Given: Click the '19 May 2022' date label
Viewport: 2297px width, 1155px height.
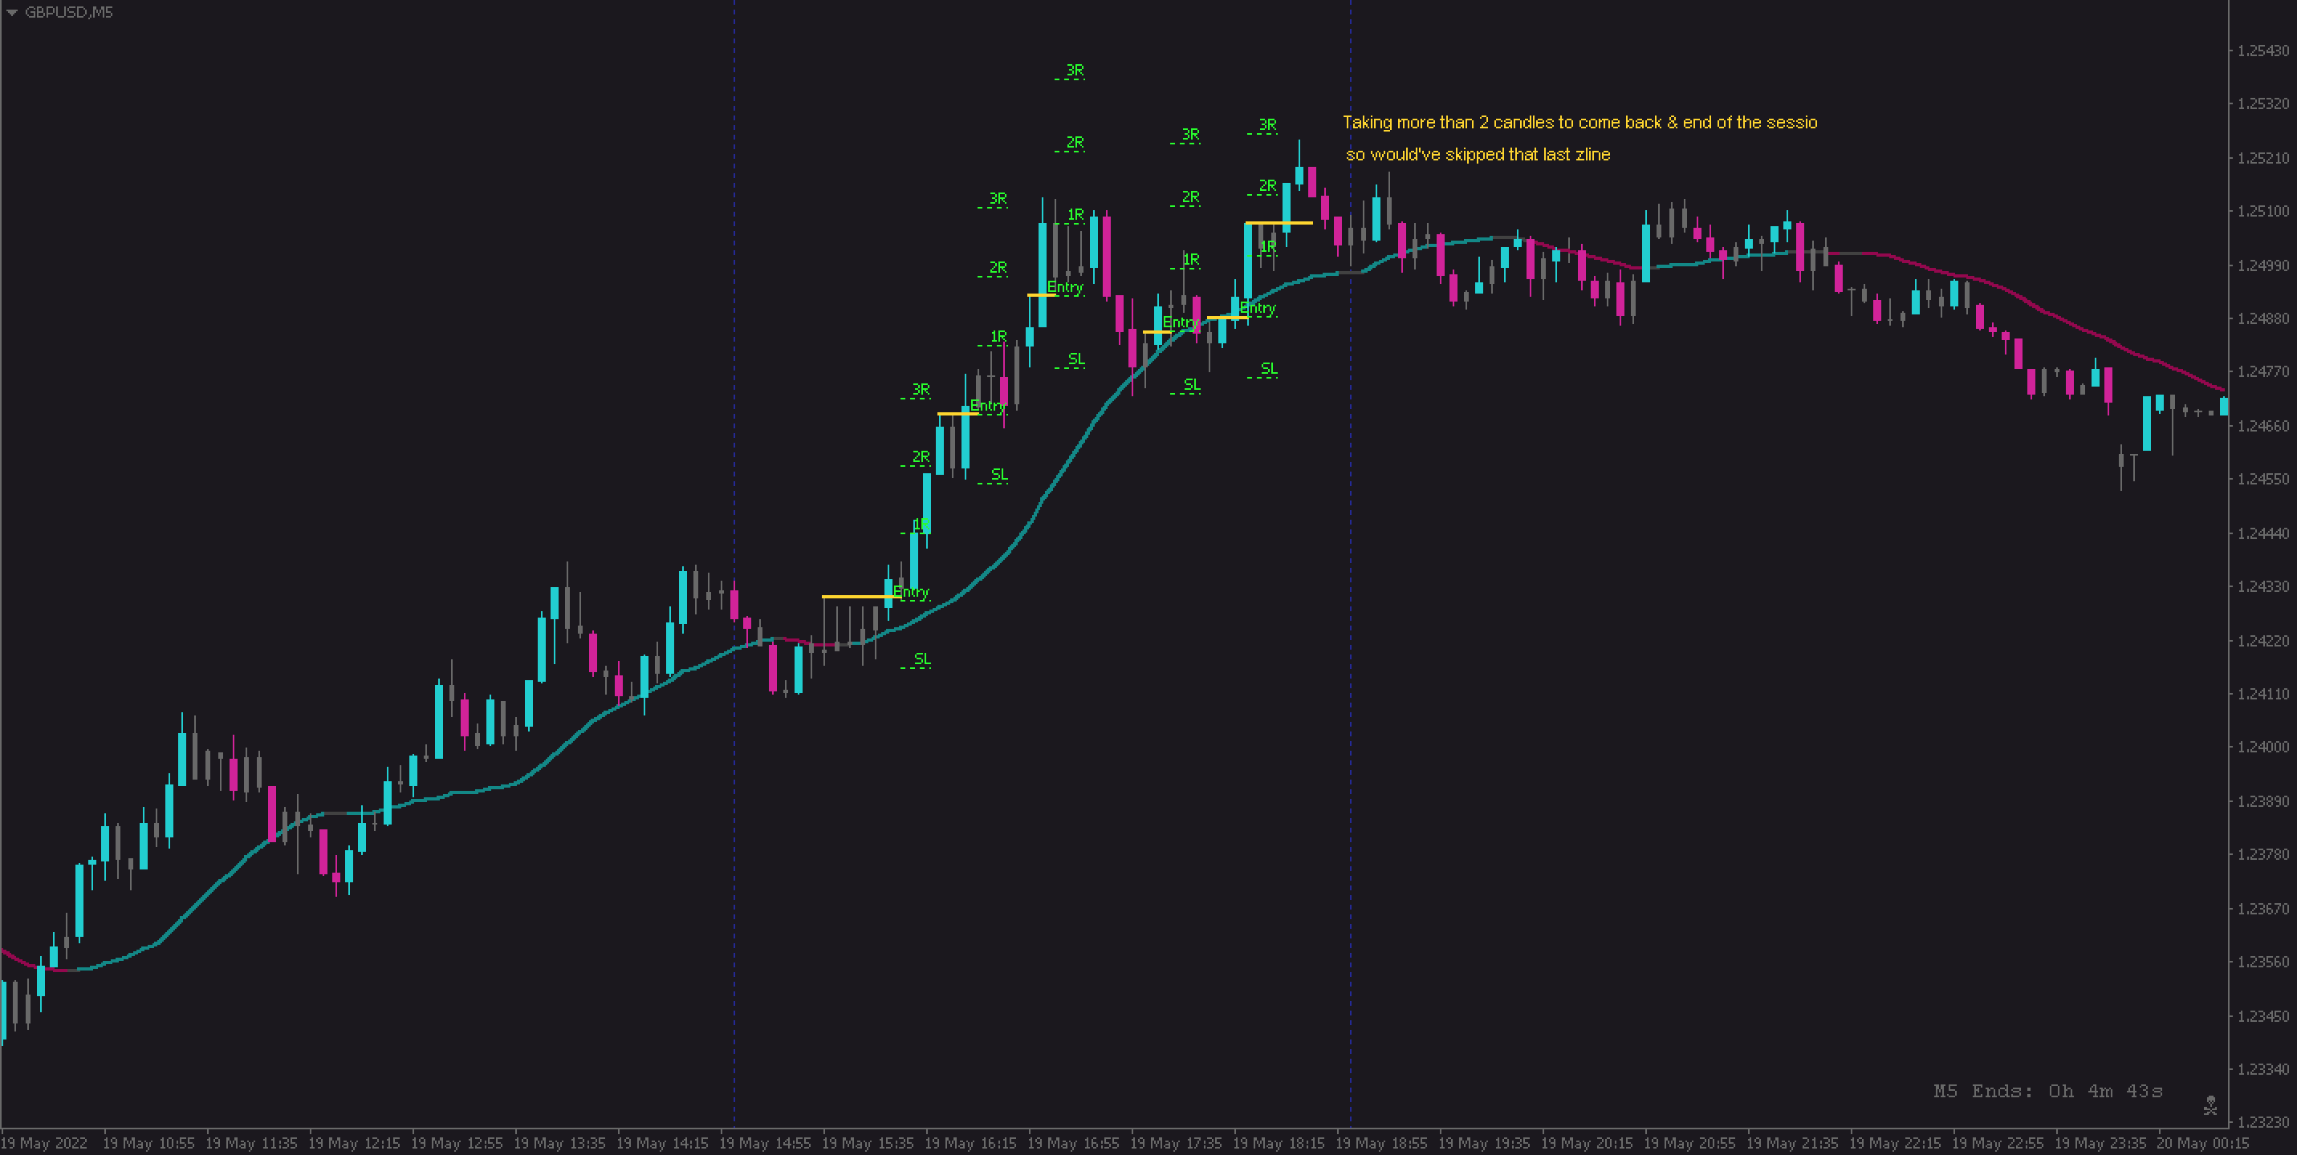Looking at the screenshot, I should click(45, 1142).
